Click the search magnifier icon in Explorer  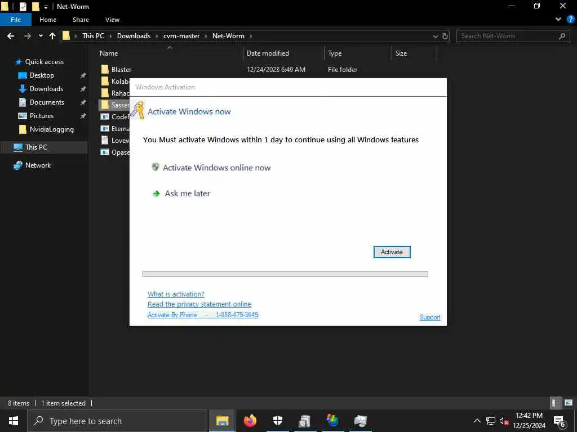pyautogui.click(x=562, y=36)
